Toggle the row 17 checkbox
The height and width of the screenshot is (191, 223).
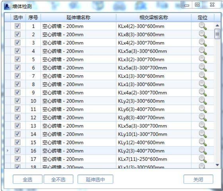(x=17, y=159)
